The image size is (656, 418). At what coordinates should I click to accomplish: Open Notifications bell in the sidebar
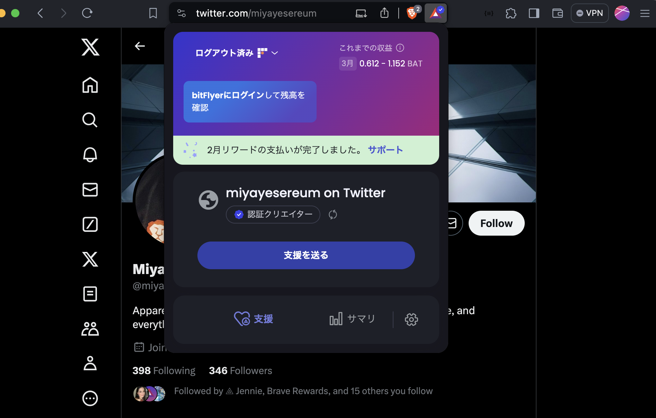click(x=90, y=155)
